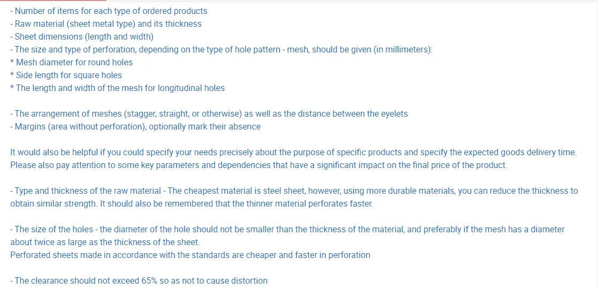
Task: Click 'Mesh diameter for round holes' line
Action: pos(72,62)
